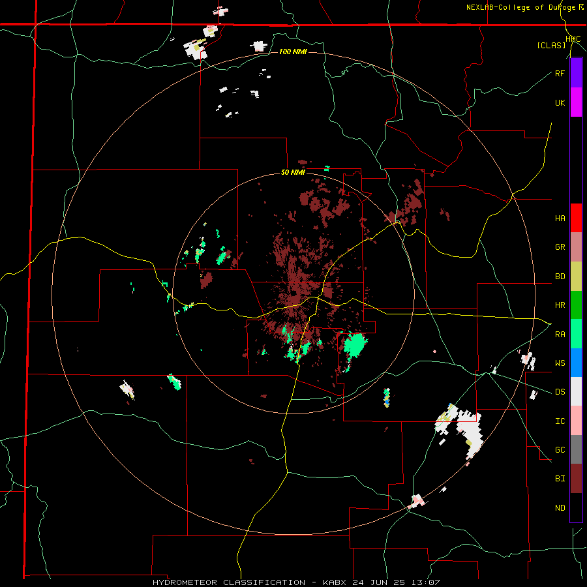Click the '[CLAS]' legend heading
The width and height of the screenshot is (587, 587).
[x=551, y=46]
